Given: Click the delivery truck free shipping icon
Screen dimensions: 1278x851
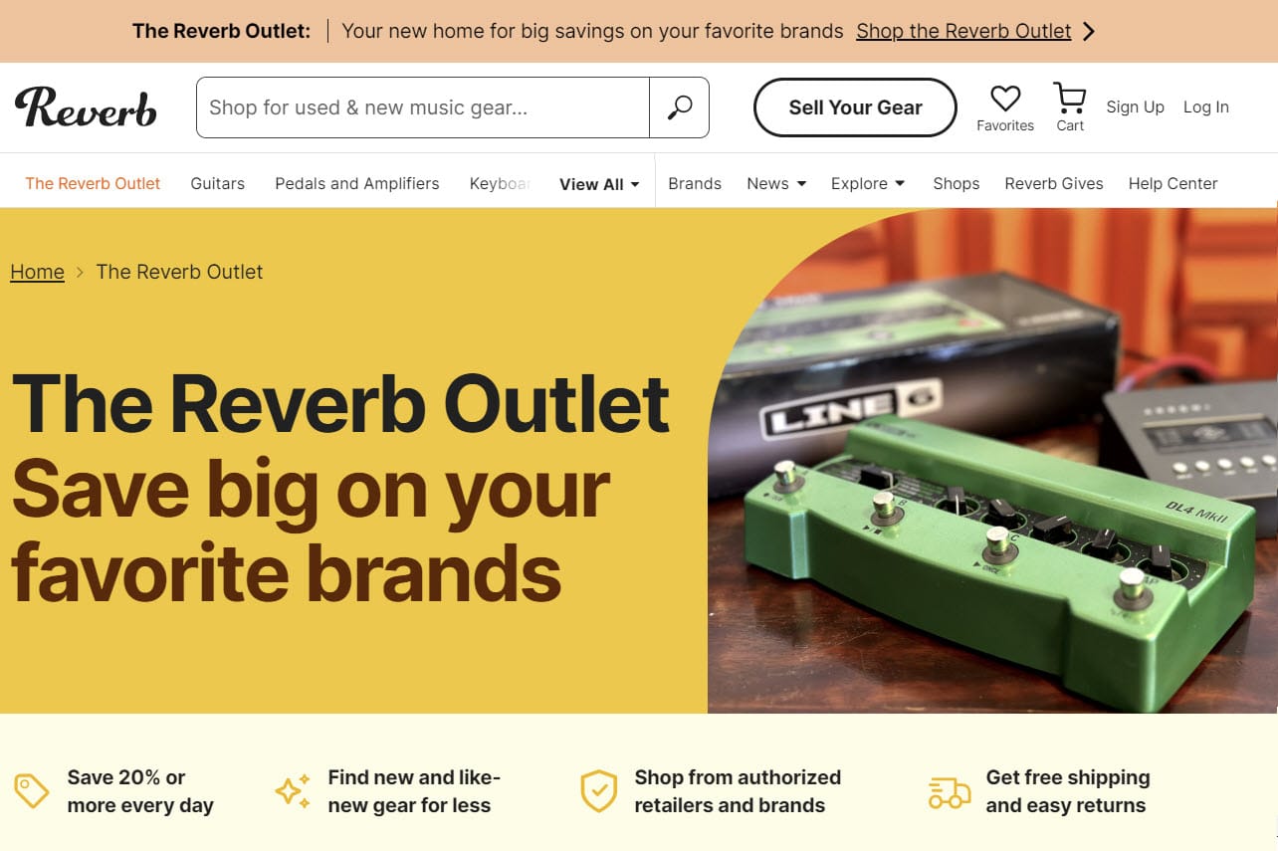Looking at the screenshot, I should (949, 792).
